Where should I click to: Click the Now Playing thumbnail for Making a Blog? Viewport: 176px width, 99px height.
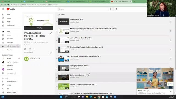coord(64,21)
